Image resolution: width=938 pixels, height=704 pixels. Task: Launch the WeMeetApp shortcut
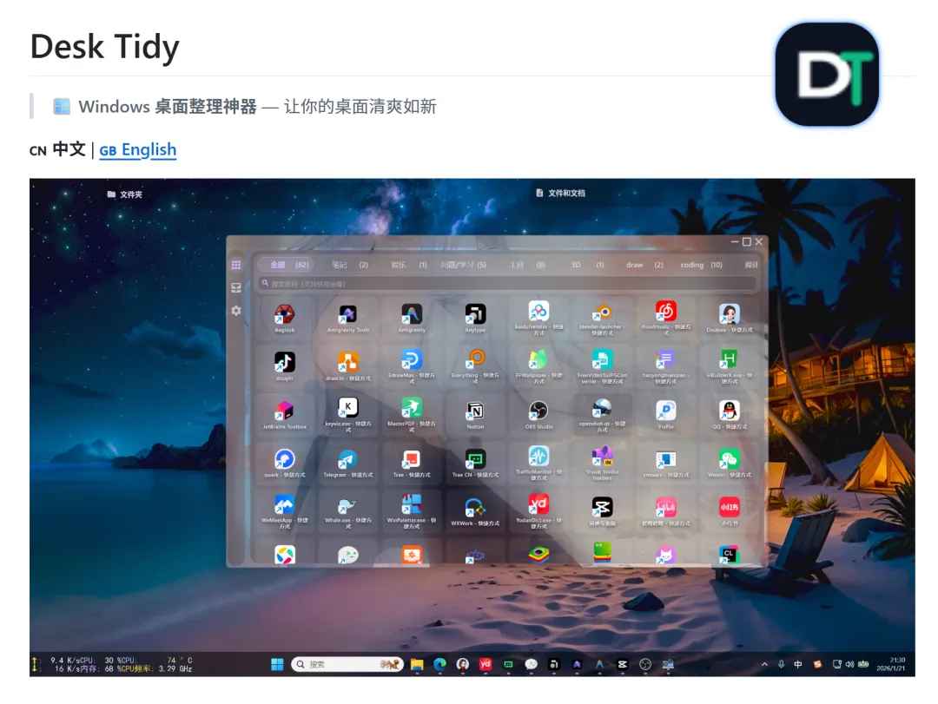pos(284,505)
